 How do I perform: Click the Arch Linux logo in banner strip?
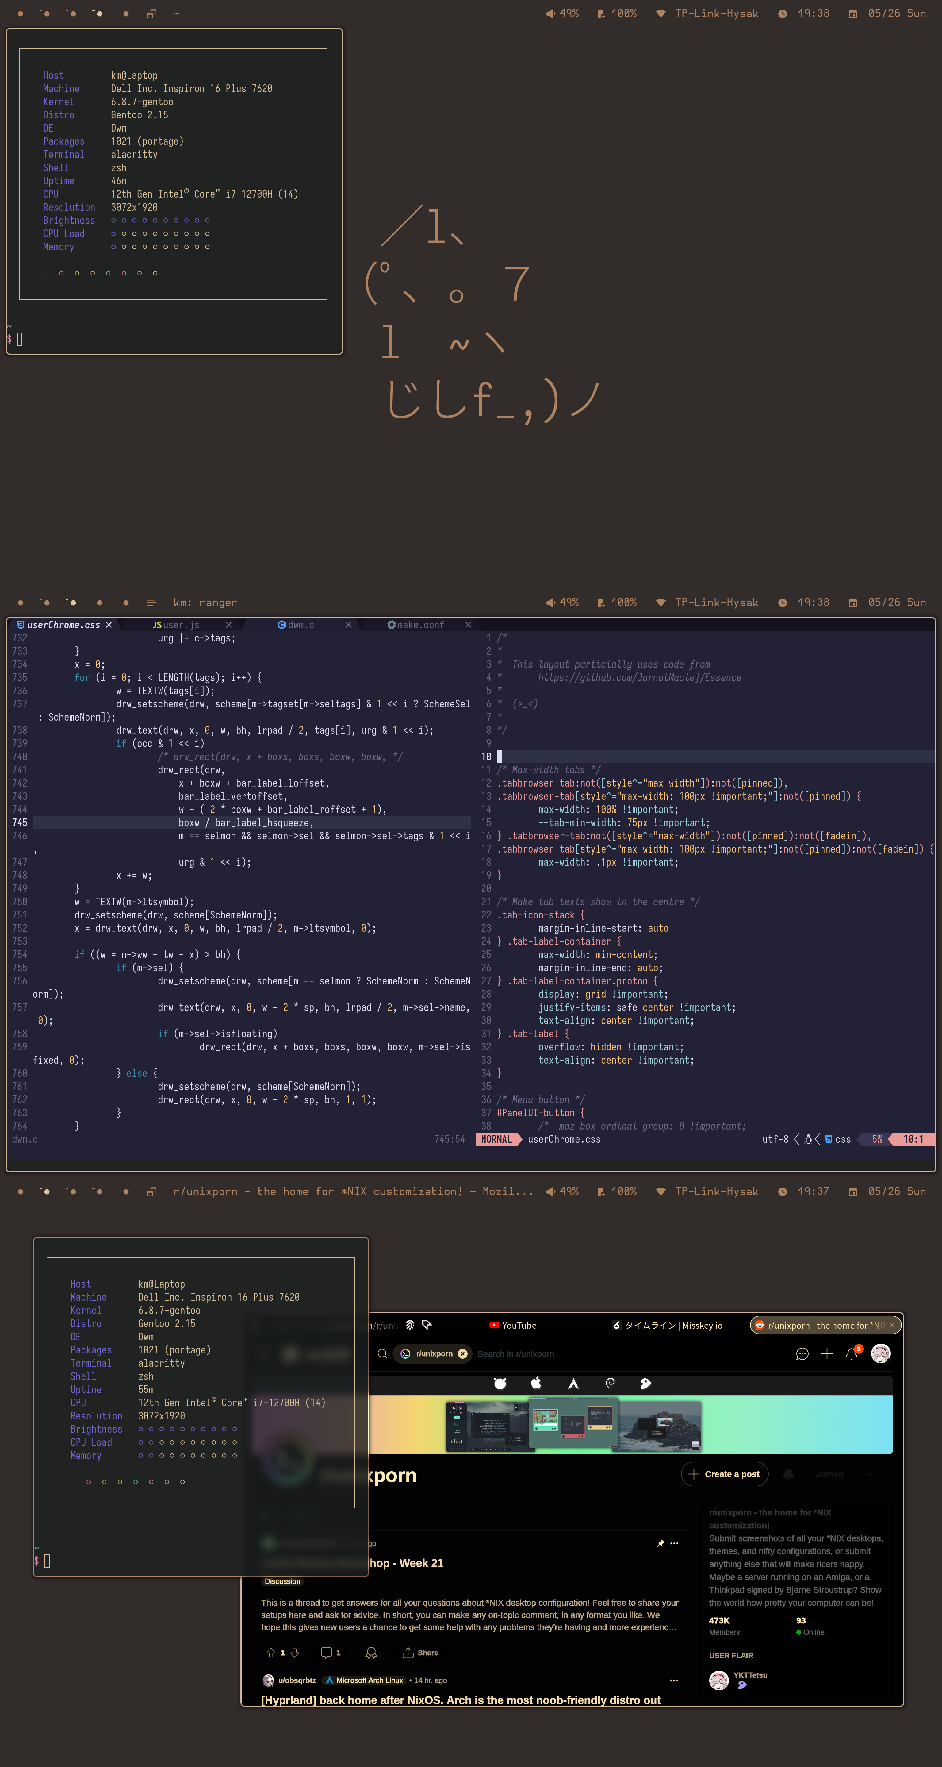(573, 1384)
